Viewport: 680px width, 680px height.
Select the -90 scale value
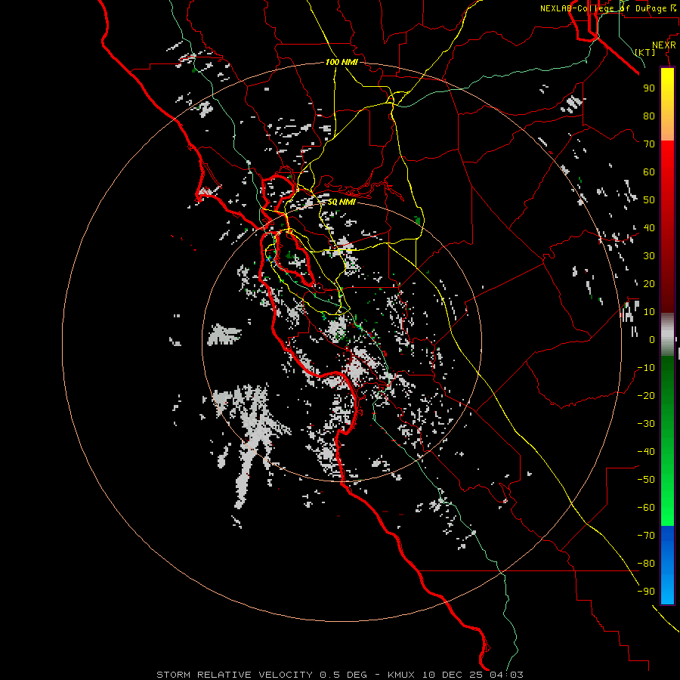pyautogui.click(x=646, y=592)
